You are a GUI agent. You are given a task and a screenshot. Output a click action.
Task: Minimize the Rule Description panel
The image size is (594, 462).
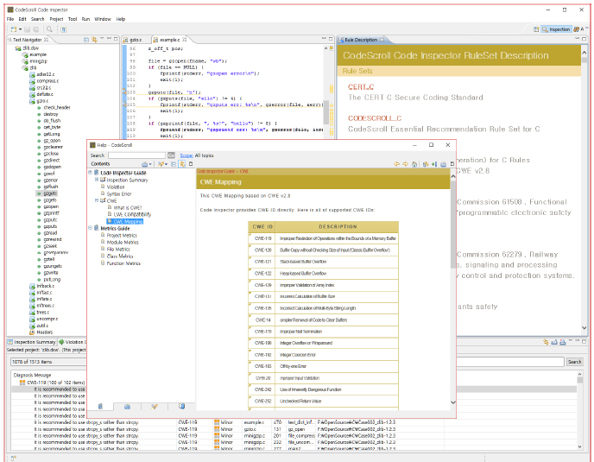coord(578,39)
